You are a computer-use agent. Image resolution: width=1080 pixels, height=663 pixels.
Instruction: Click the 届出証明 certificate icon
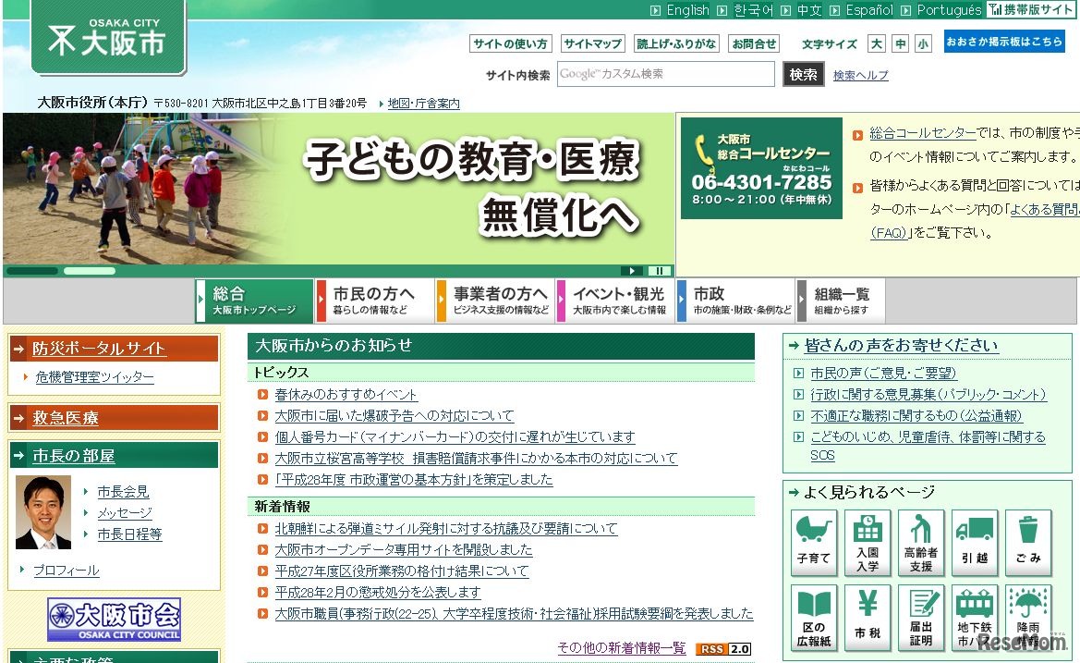(920, 617)
